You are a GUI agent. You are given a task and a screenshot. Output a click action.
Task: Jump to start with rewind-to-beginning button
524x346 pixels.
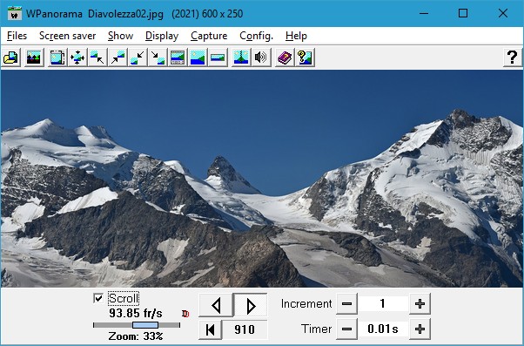[x=210, y=329]
